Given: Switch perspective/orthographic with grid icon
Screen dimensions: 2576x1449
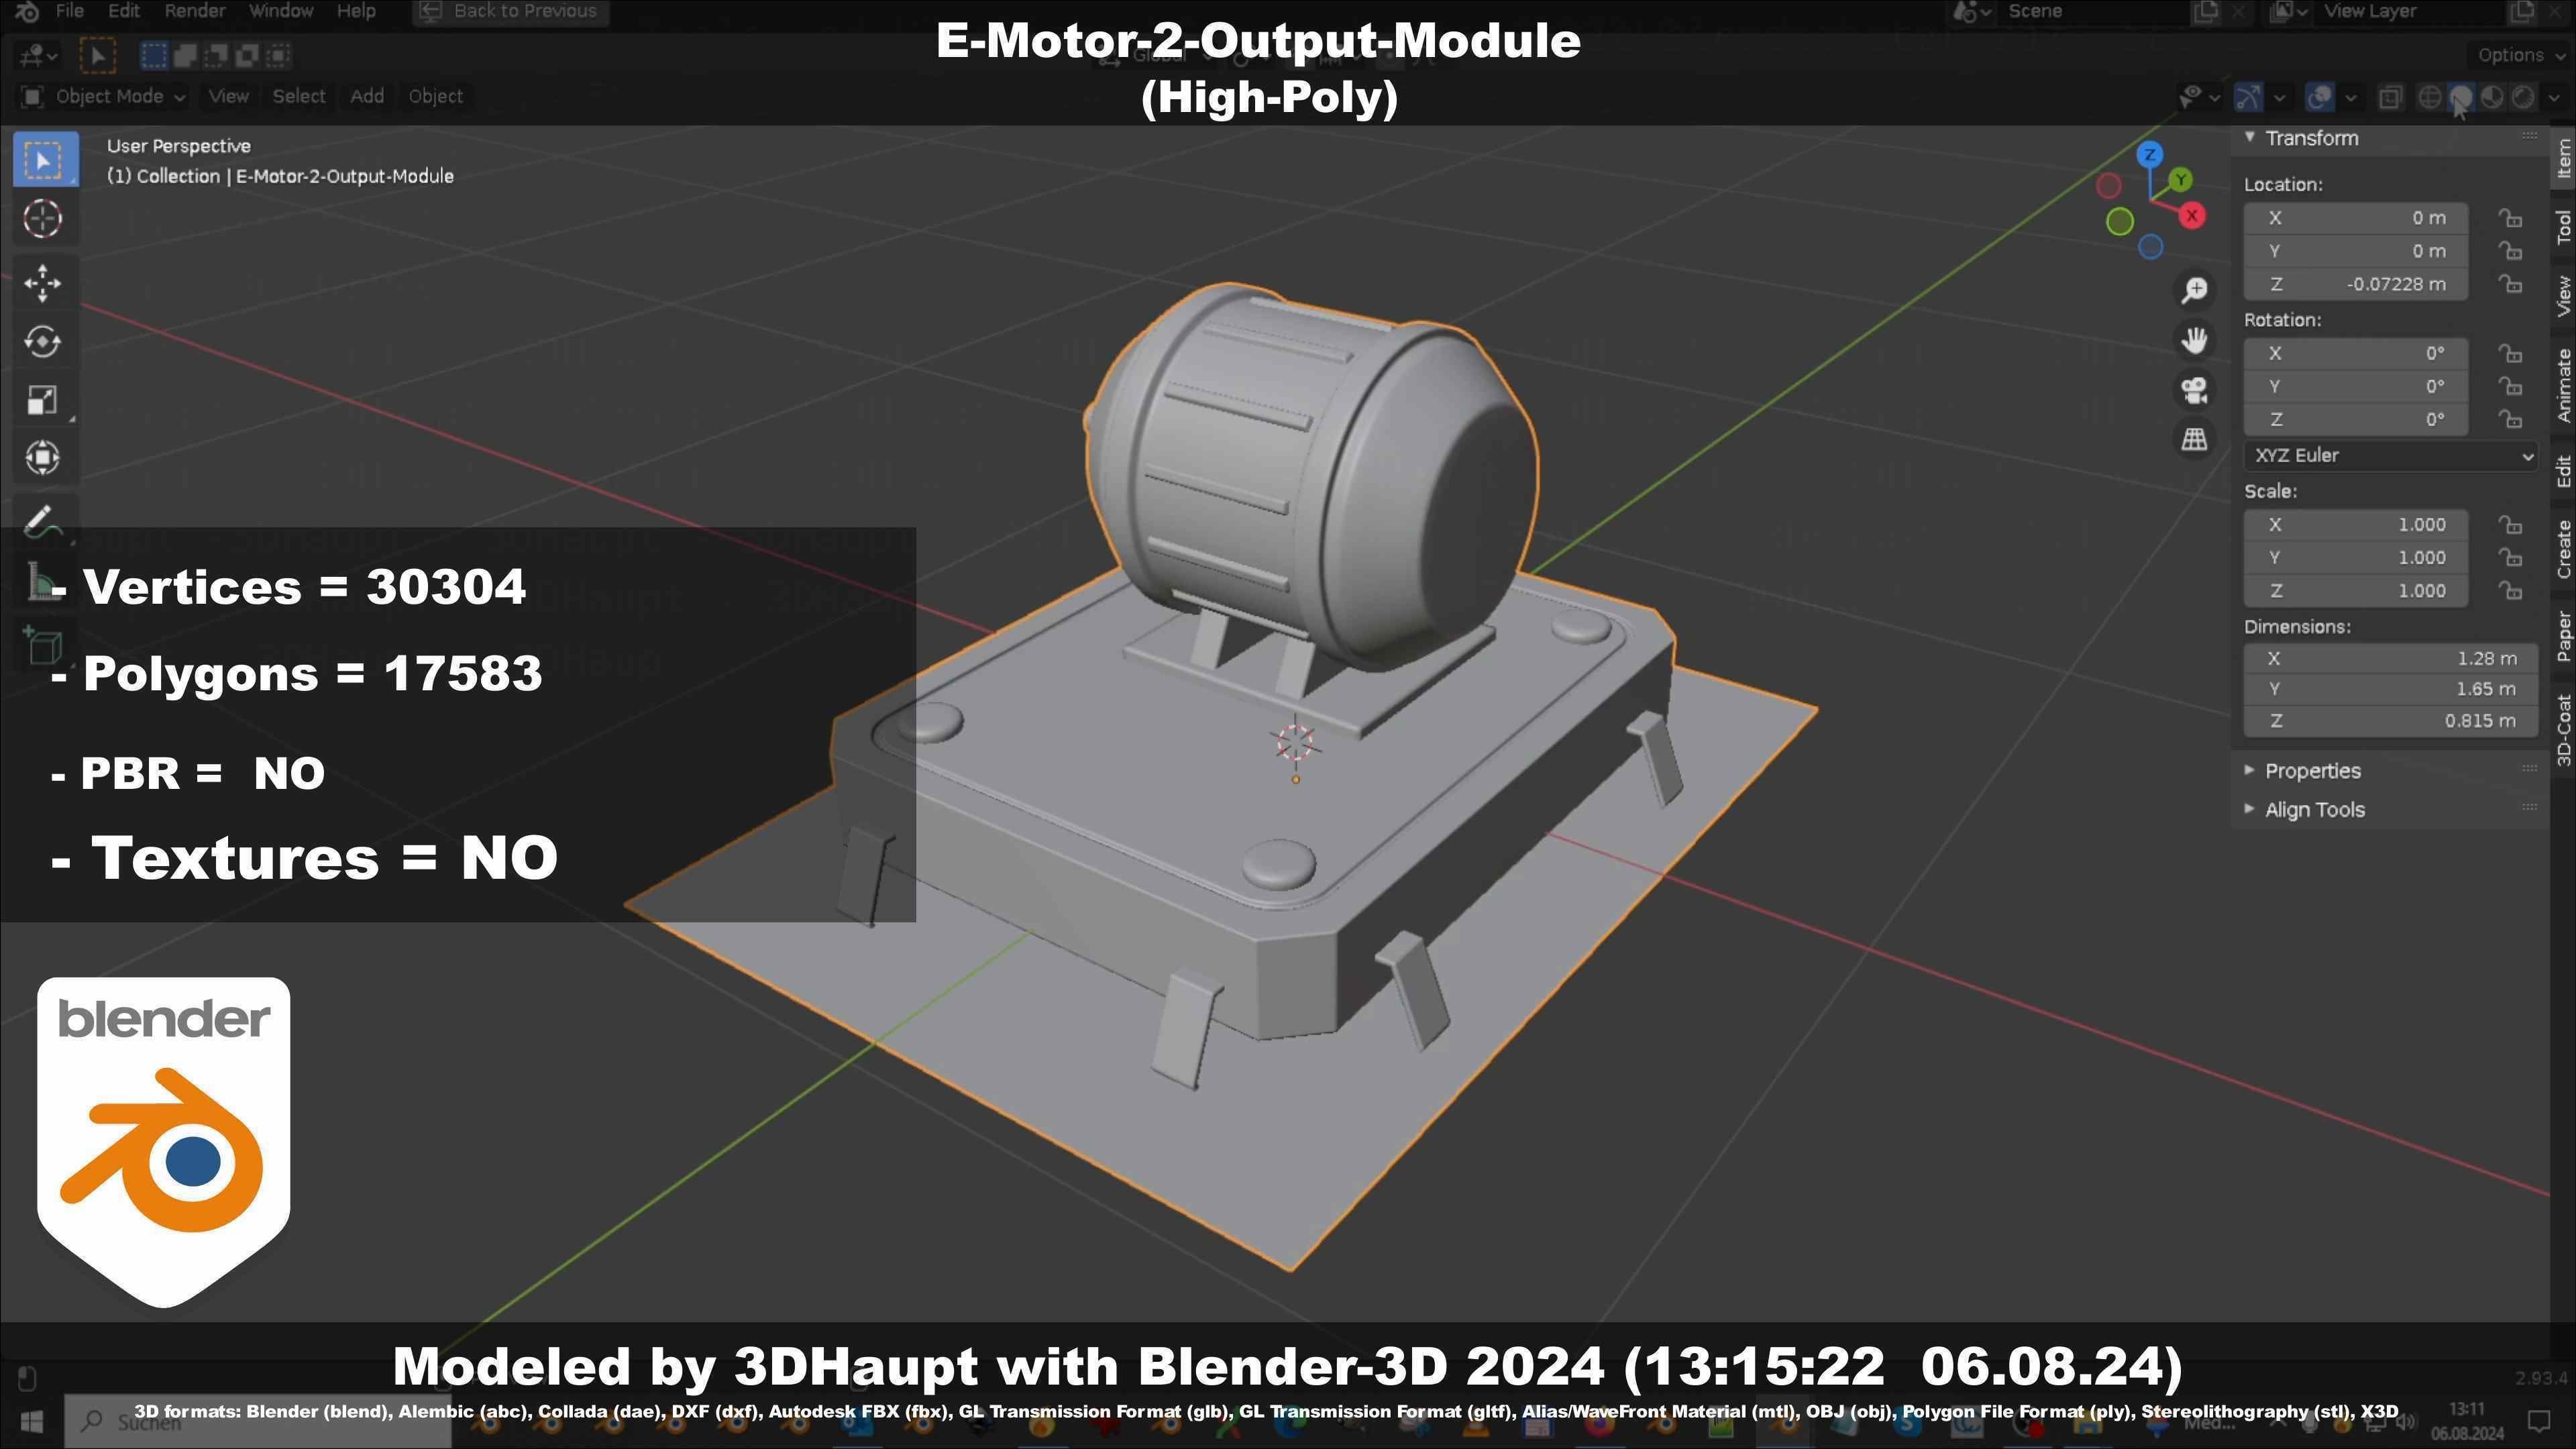Looking at the screenshot, I should tap(2194, 439).
